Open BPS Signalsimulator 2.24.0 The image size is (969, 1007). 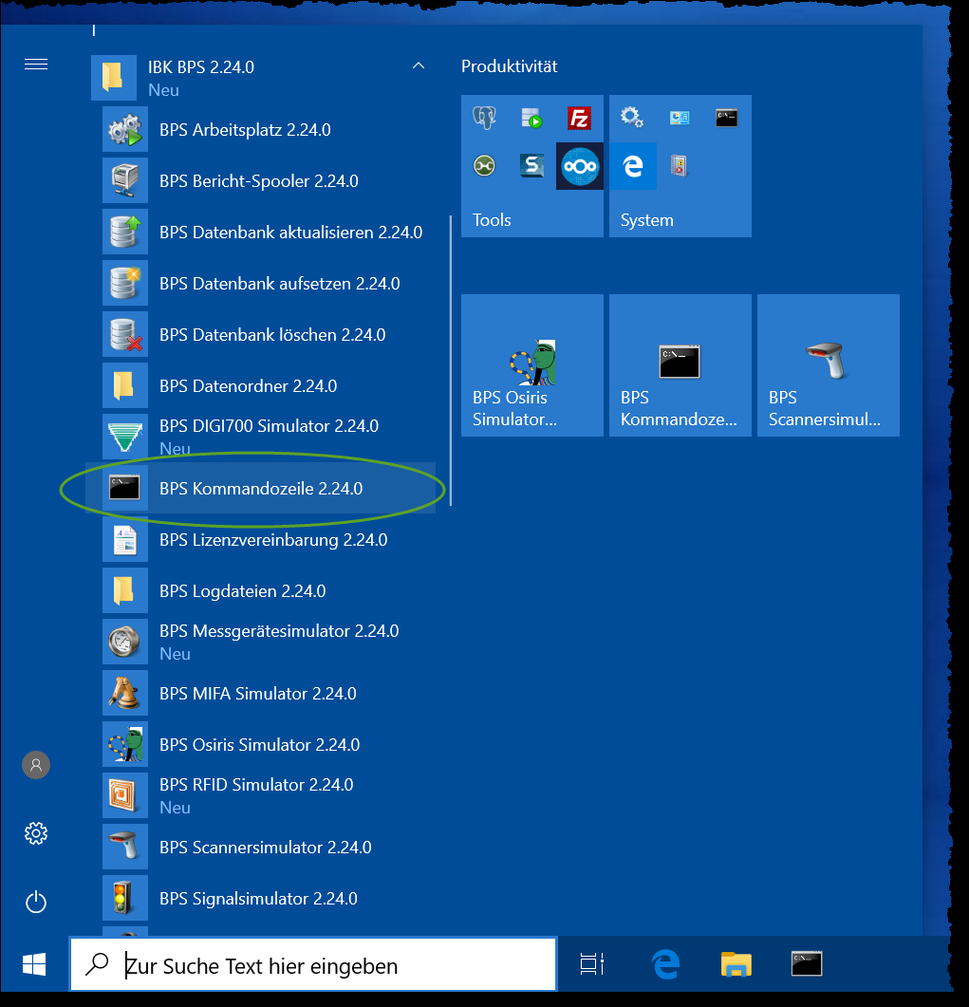pos(258,899)
